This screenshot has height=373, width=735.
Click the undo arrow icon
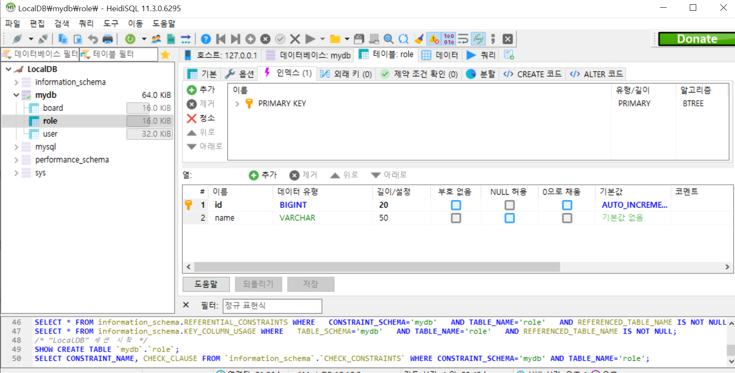tap(93, 39)
